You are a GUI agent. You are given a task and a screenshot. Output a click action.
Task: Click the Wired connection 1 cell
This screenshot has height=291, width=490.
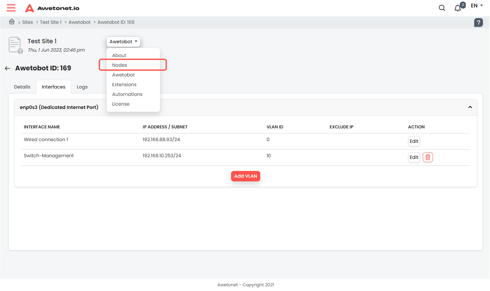(46, 139)
